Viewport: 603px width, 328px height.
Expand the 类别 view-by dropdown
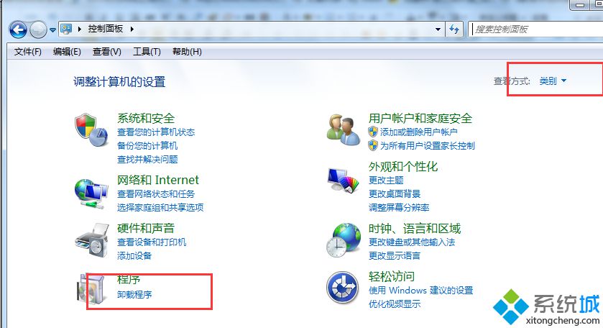point(553,81)
